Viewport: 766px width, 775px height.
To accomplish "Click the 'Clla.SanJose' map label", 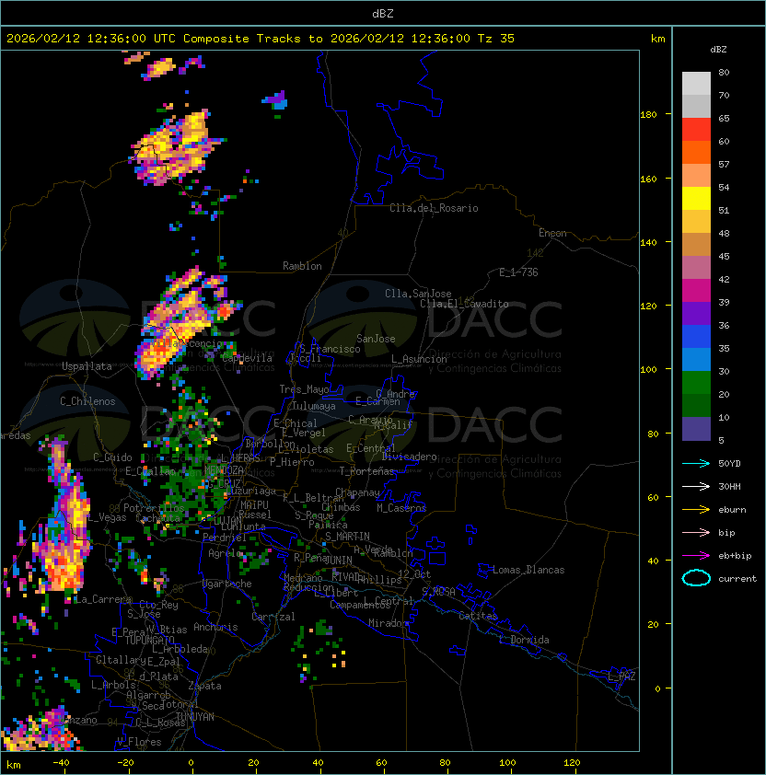I will pyautogui.click(x=418, y=294).
